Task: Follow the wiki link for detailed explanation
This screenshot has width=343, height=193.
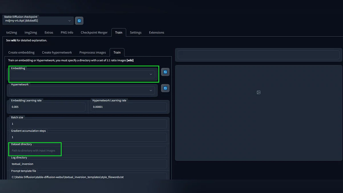Action: tap(13, 40)
